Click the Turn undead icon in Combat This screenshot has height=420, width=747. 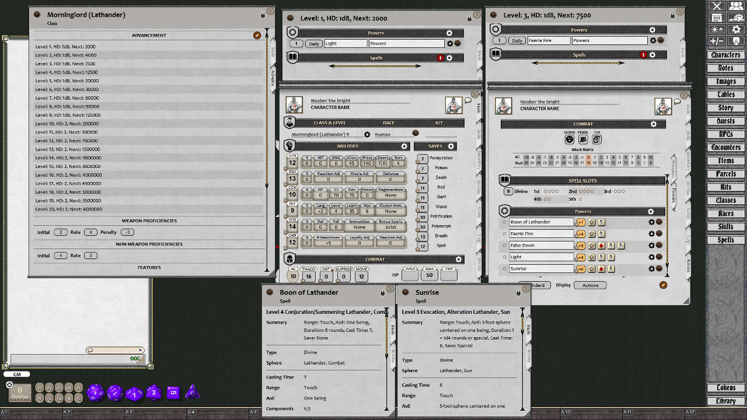coord(596,139)
